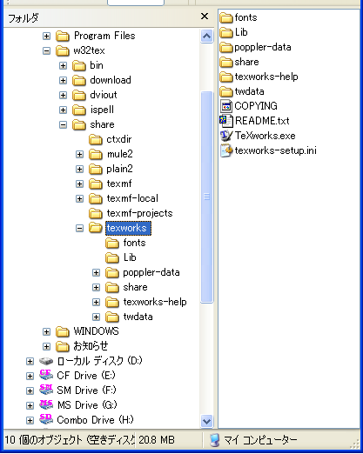363x454 pixels.
Task: Click the texworks-setup.ini file icon
Action: (x=226, y=150)
